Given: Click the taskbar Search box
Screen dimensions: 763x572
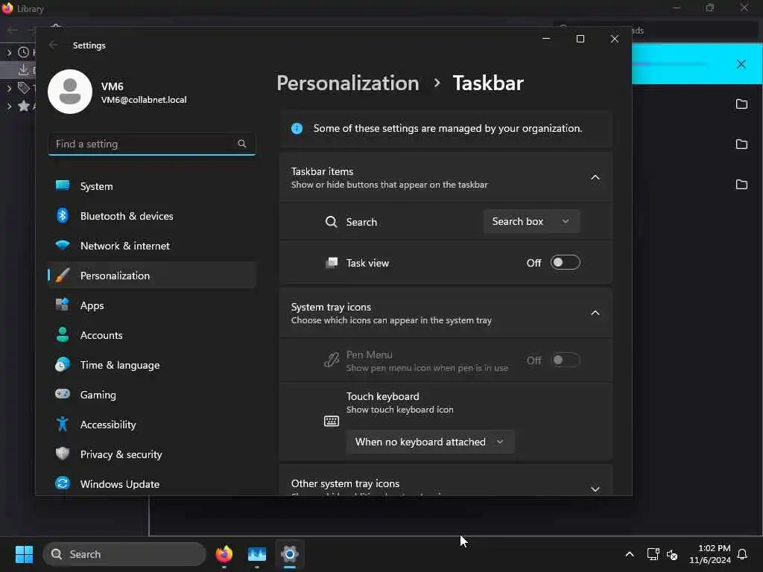Looking at the screenshot, I should 124,554.
